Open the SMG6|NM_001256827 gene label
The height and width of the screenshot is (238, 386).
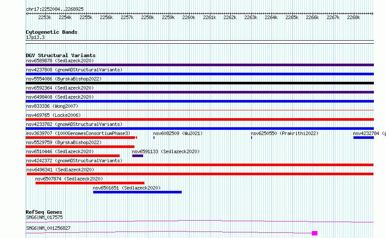click(x=48, y=228)
